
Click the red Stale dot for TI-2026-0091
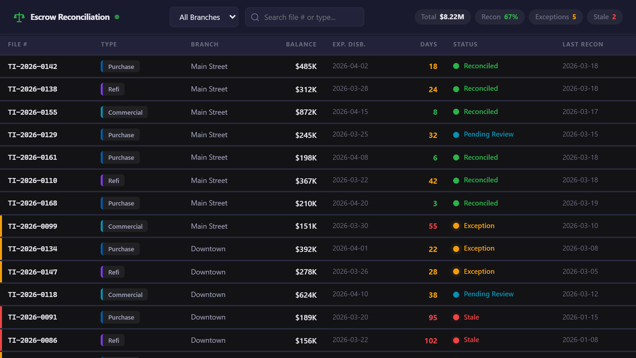456,317
